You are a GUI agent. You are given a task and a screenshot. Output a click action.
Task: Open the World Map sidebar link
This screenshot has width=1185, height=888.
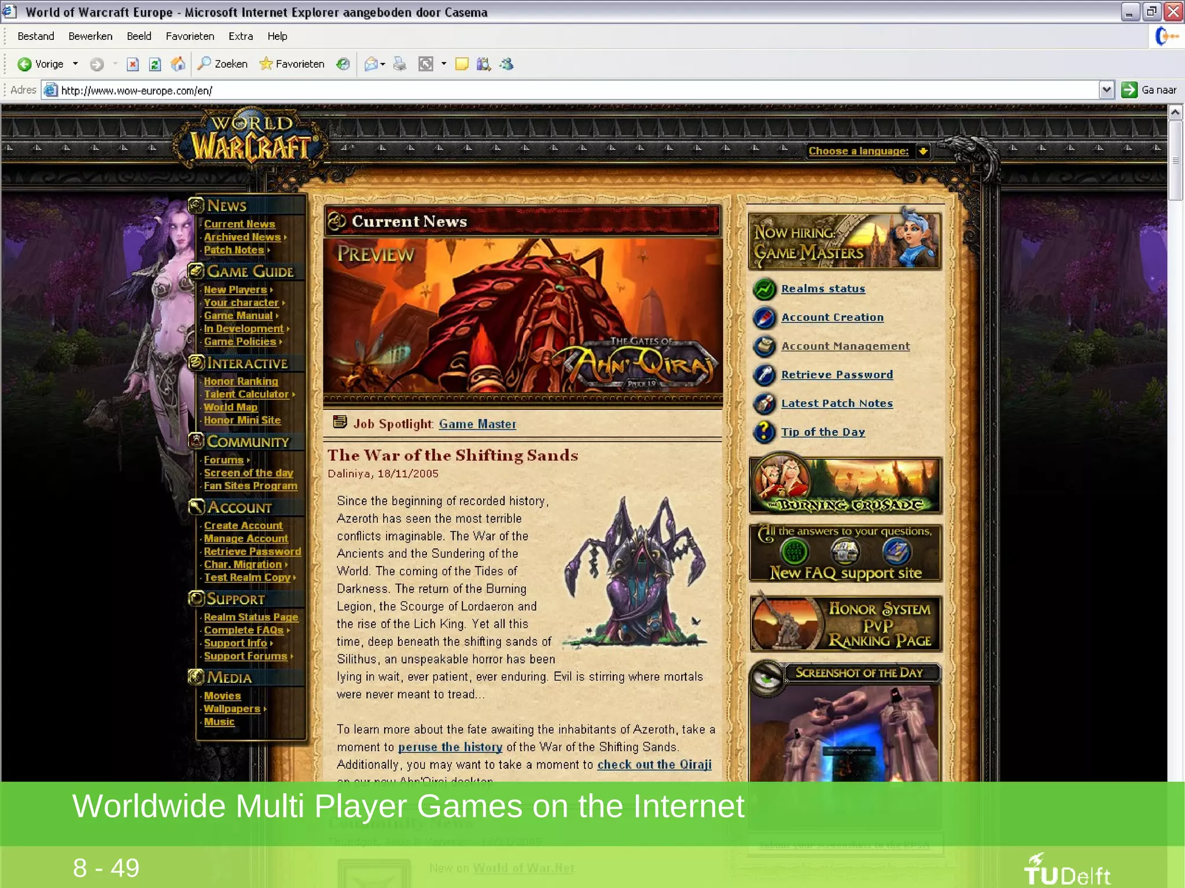click(x=230, y=407)
